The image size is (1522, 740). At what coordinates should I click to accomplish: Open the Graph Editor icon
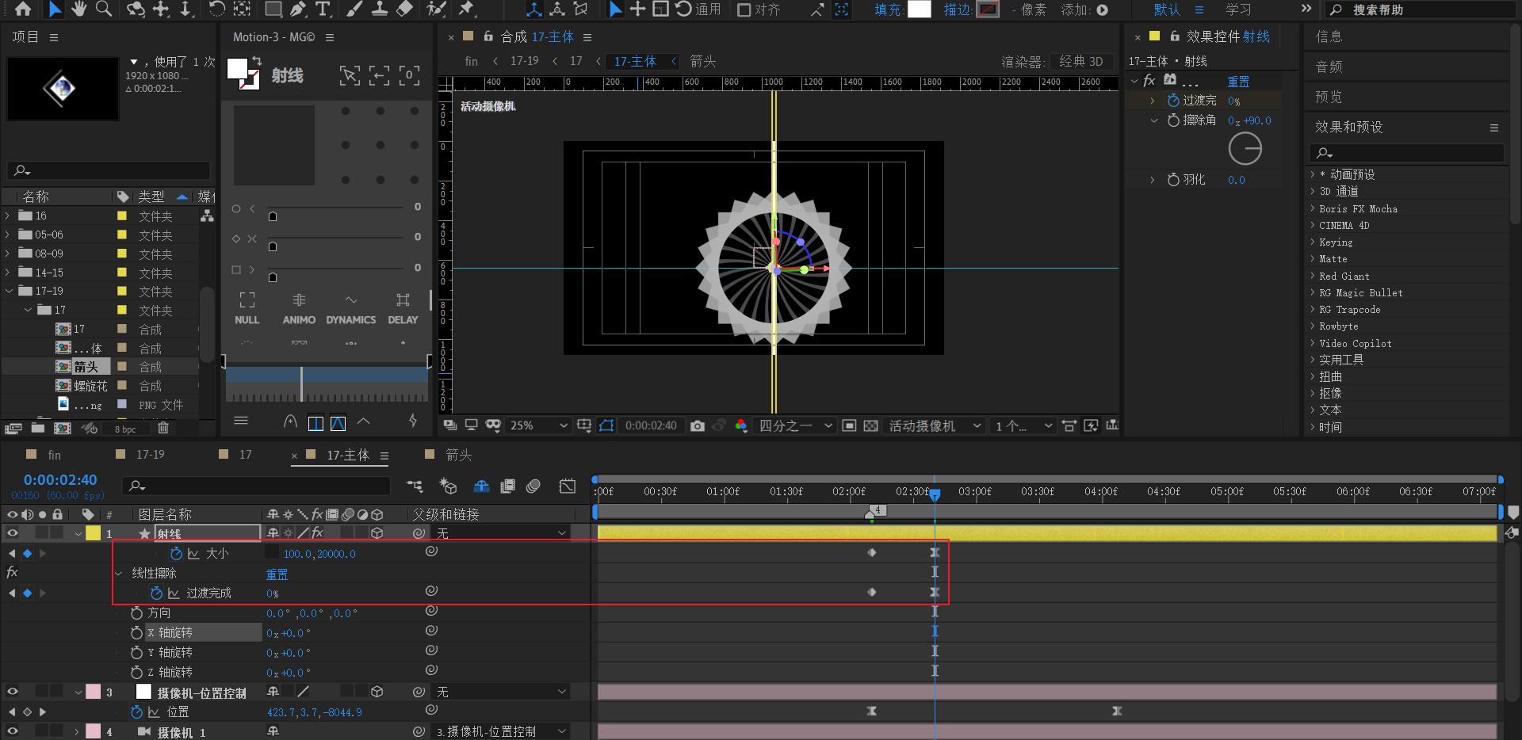(568, 486)
